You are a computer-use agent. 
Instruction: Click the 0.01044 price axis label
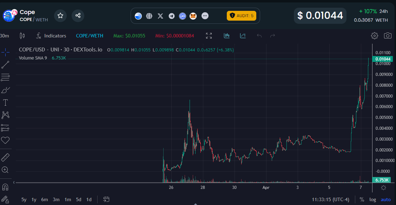(383, 59)
